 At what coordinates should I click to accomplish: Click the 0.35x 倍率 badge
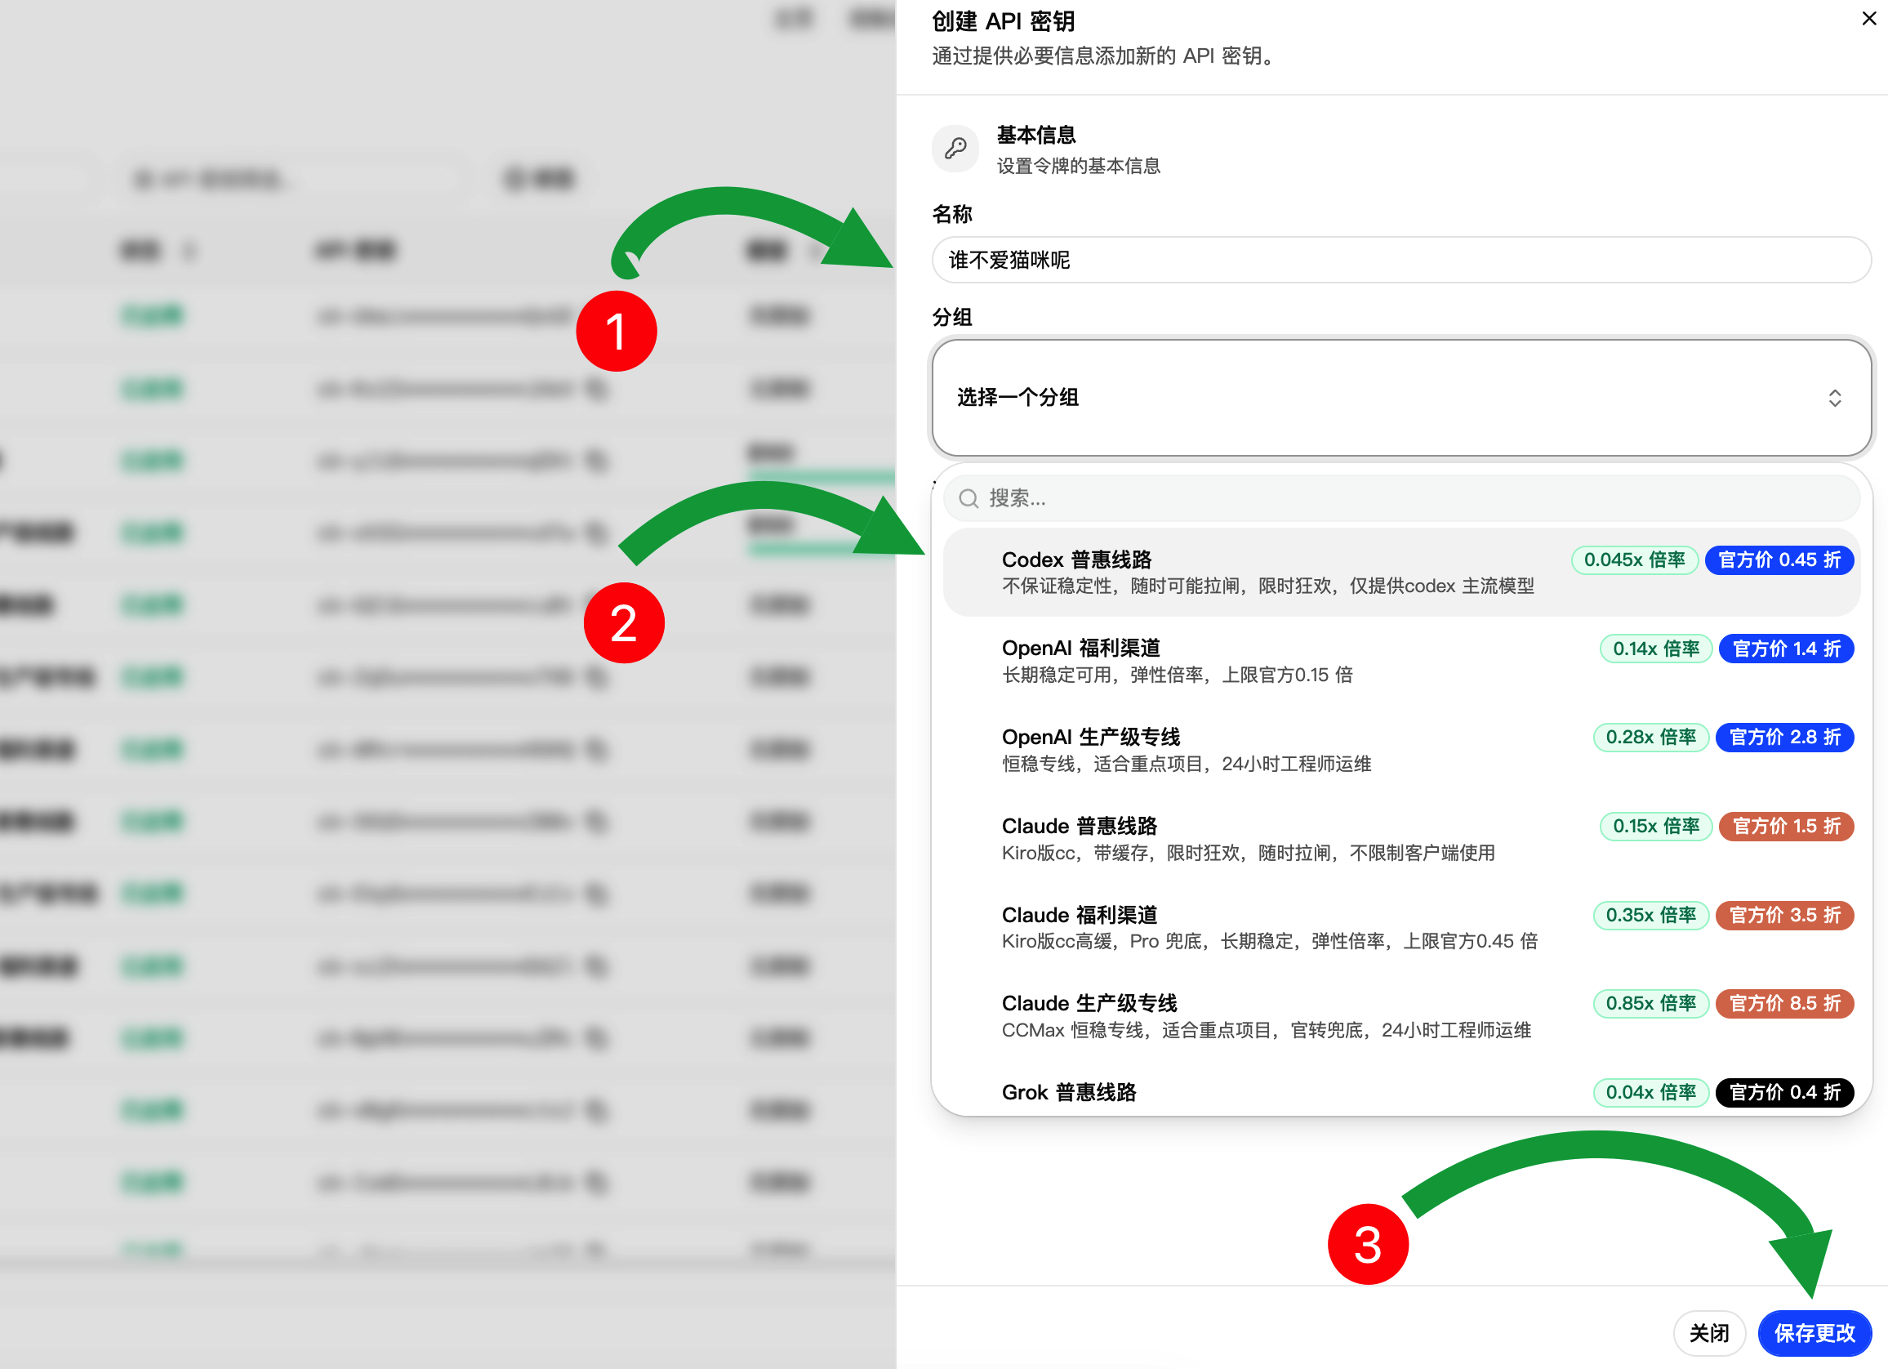(1650, 915)
